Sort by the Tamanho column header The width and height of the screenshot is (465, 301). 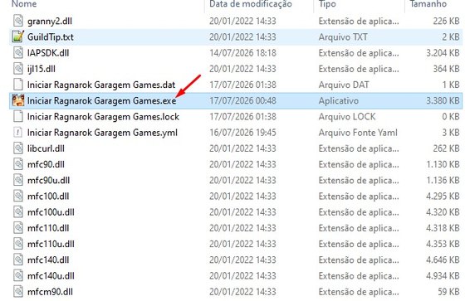tap(428, 4)
